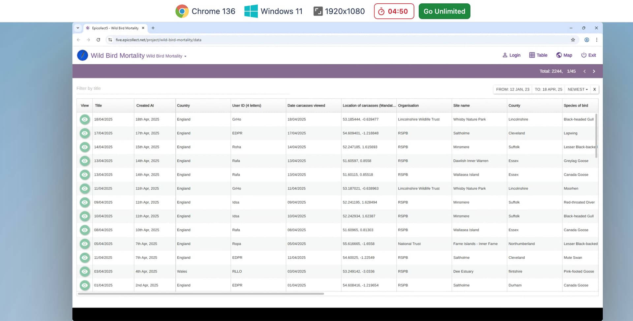The width and height of the screenshot is (633, 321).
Task: Switch to Table view
Action: 532,55
